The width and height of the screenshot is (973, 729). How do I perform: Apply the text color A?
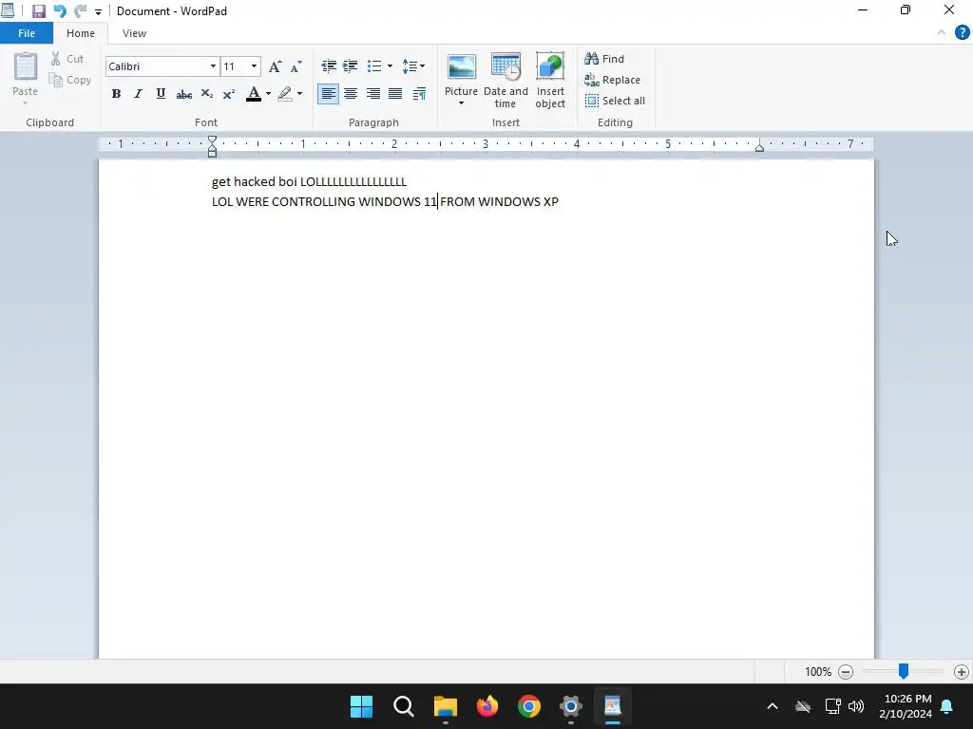click(253, 94)
